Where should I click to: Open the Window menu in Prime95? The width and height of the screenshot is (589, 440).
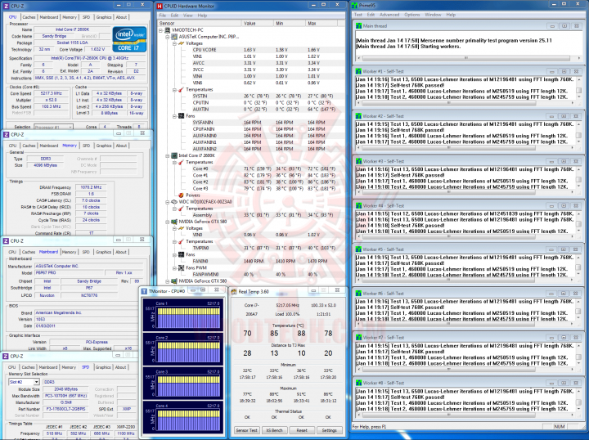pos(433,15)
